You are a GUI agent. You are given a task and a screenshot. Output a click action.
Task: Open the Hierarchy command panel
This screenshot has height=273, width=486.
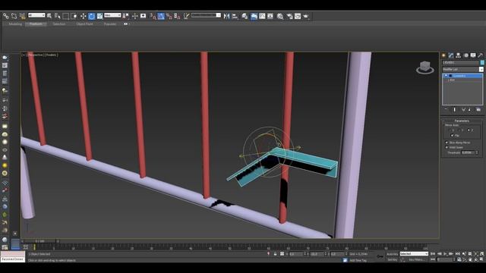coord(459,55)
